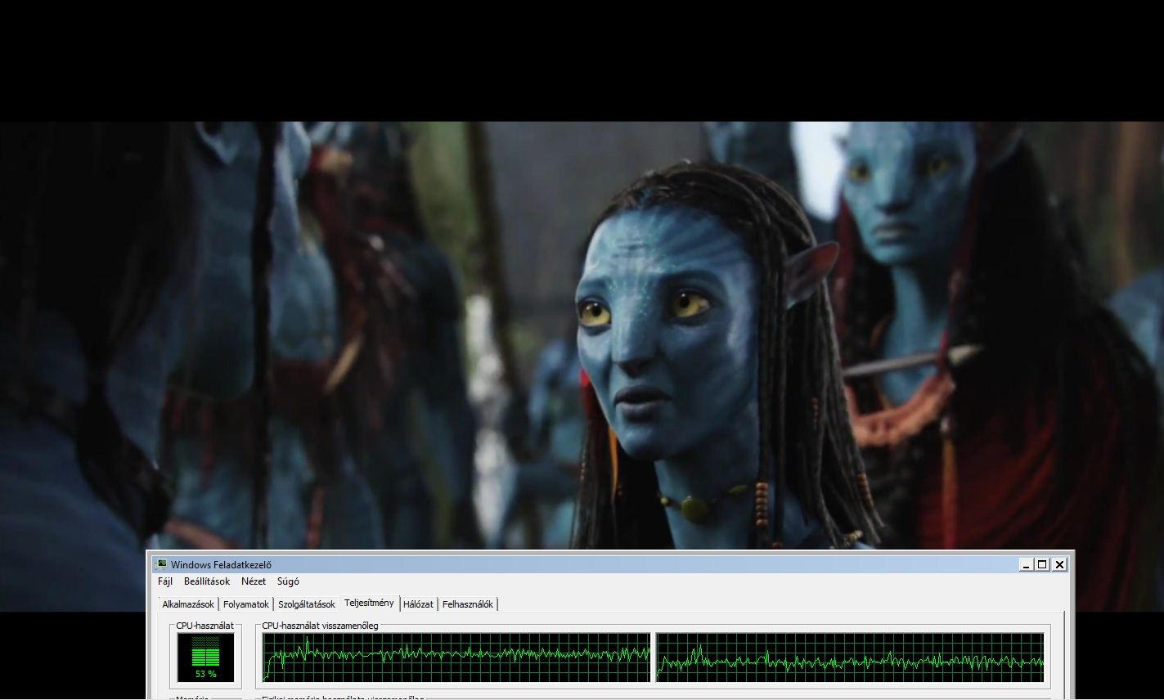Click the Task Manager title bar icon
The height and width of the screenshot is (700, 1164).
click(161, 564)
